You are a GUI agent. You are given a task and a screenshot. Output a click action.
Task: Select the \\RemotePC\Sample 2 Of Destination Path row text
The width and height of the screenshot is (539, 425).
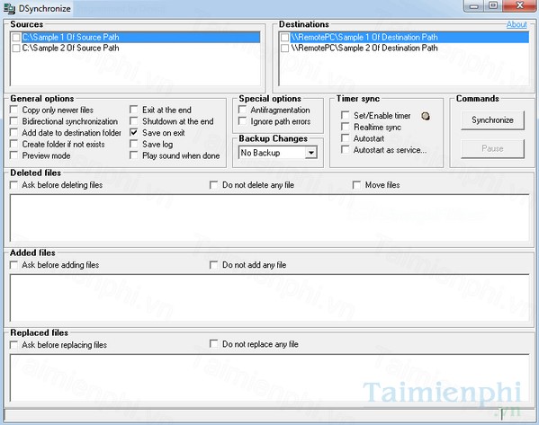[364, 48]
